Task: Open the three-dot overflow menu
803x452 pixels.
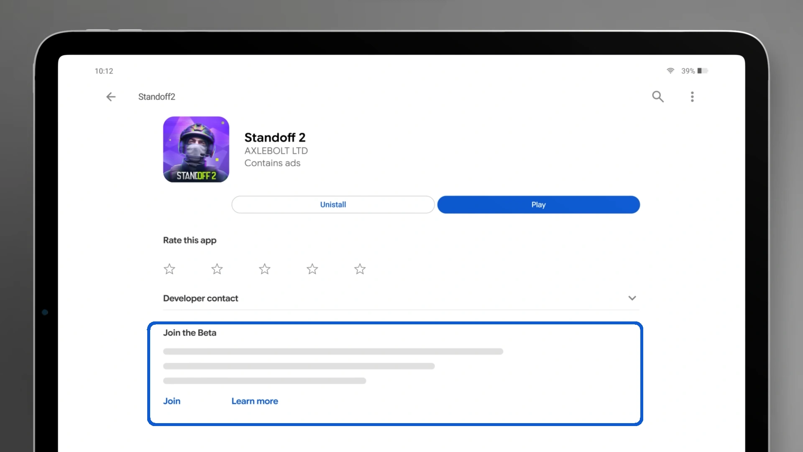Action: point(692,97)
